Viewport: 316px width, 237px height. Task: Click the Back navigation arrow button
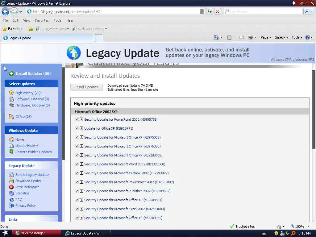pos(6,11)
